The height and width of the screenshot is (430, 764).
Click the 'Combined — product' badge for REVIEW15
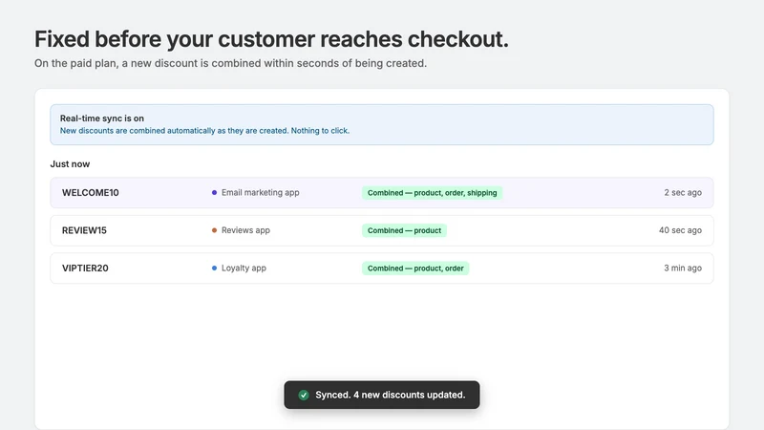pos(404,230)
